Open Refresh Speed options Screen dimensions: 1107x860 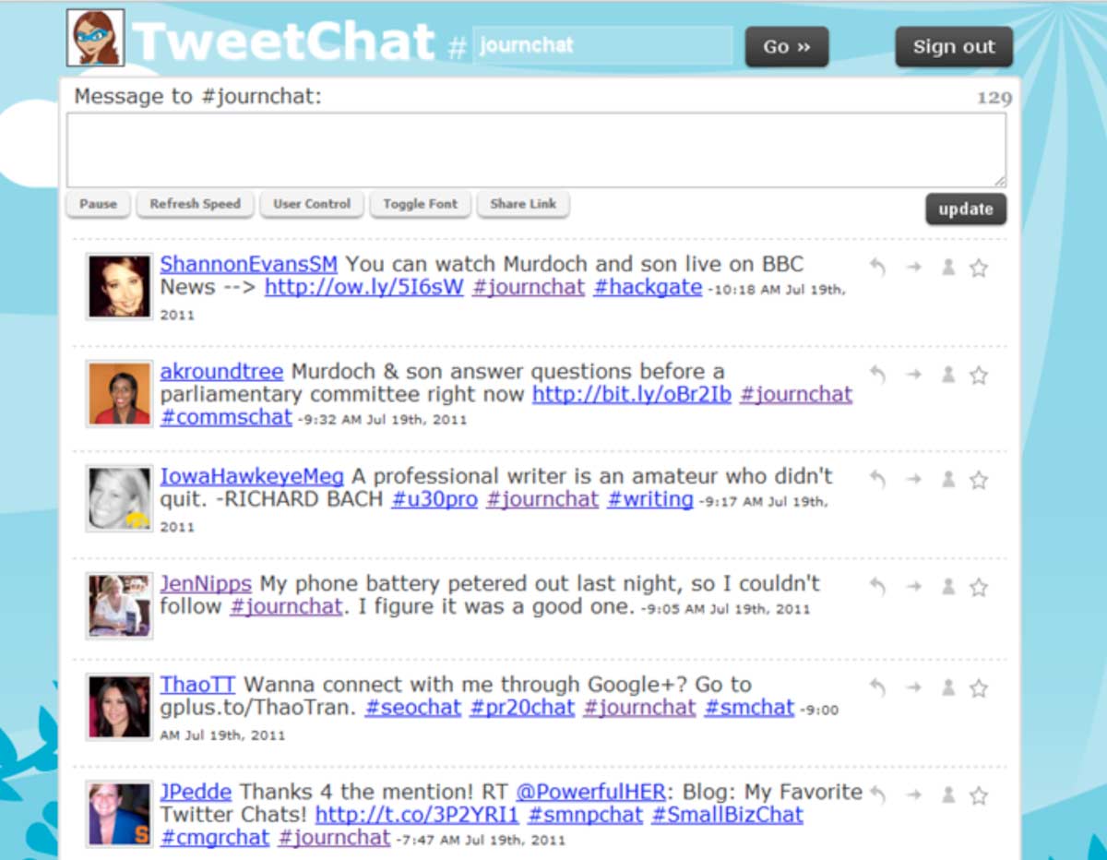[x=195, y=204]
